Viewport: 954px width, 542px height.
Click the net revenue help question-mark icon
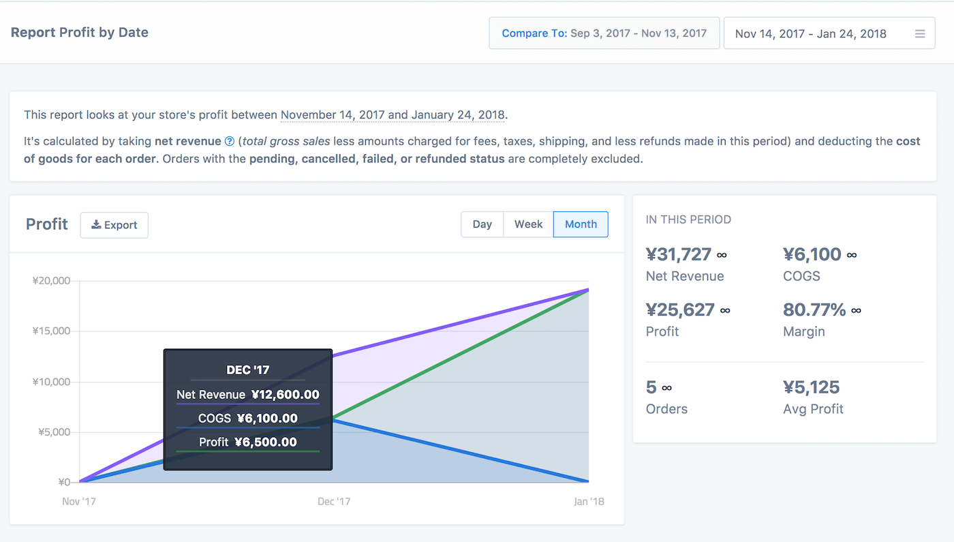pyautogui.click(x=230, y=142)
